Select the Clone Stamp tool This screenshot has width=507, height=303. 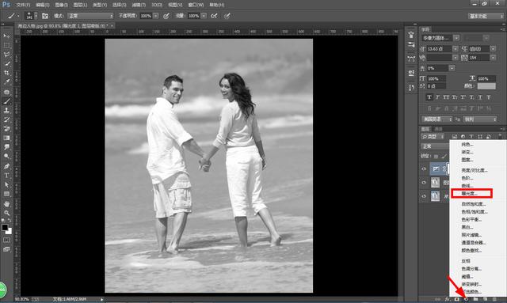[x=6, y=110]
